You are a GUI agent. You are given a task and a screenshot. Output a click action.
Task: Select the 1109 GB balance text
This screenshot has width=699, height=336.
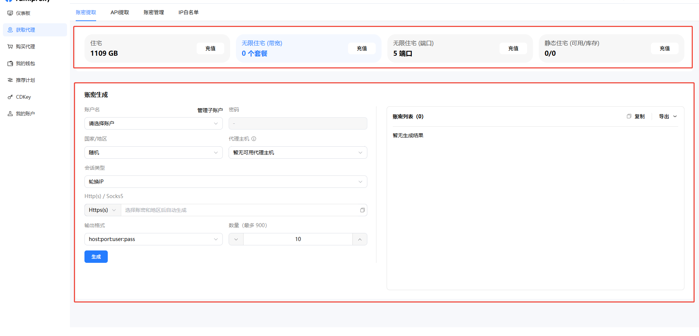pyautogui.click(x=104, y=54)
